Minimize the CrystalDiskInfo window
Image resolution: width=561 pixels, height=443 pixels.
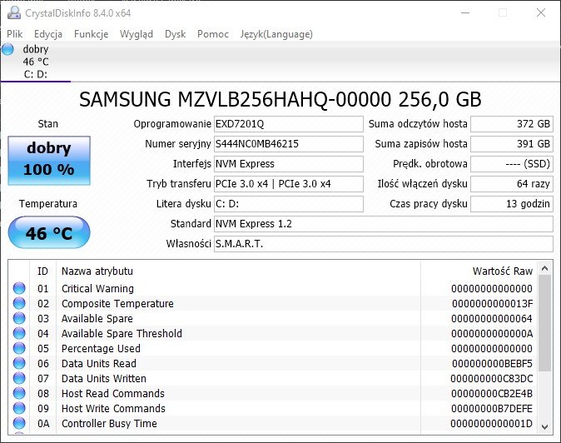[465, 12]
